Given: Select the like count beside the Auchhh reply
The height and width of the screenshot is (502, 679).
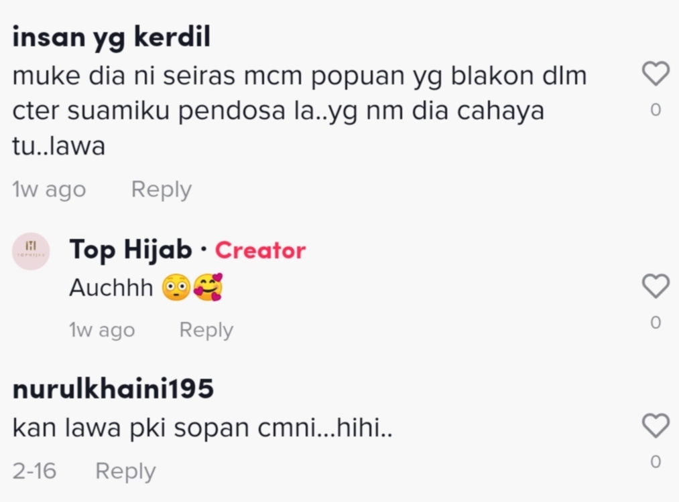Looking at the screenshot, I should (x=656, y=323).
